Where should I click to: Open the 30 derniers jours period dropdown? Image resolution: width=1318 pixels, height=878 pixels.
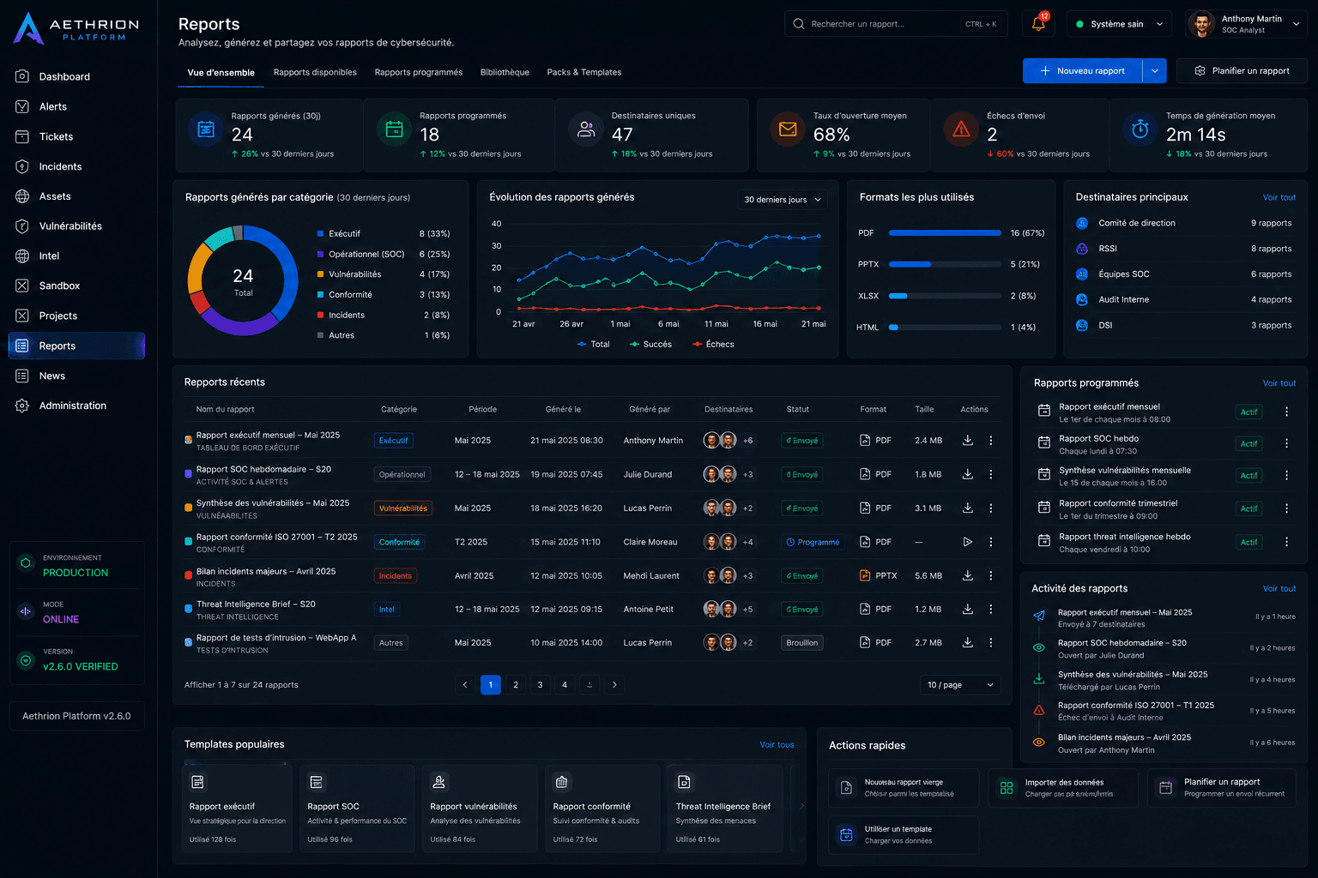click(x=783, y=200)
